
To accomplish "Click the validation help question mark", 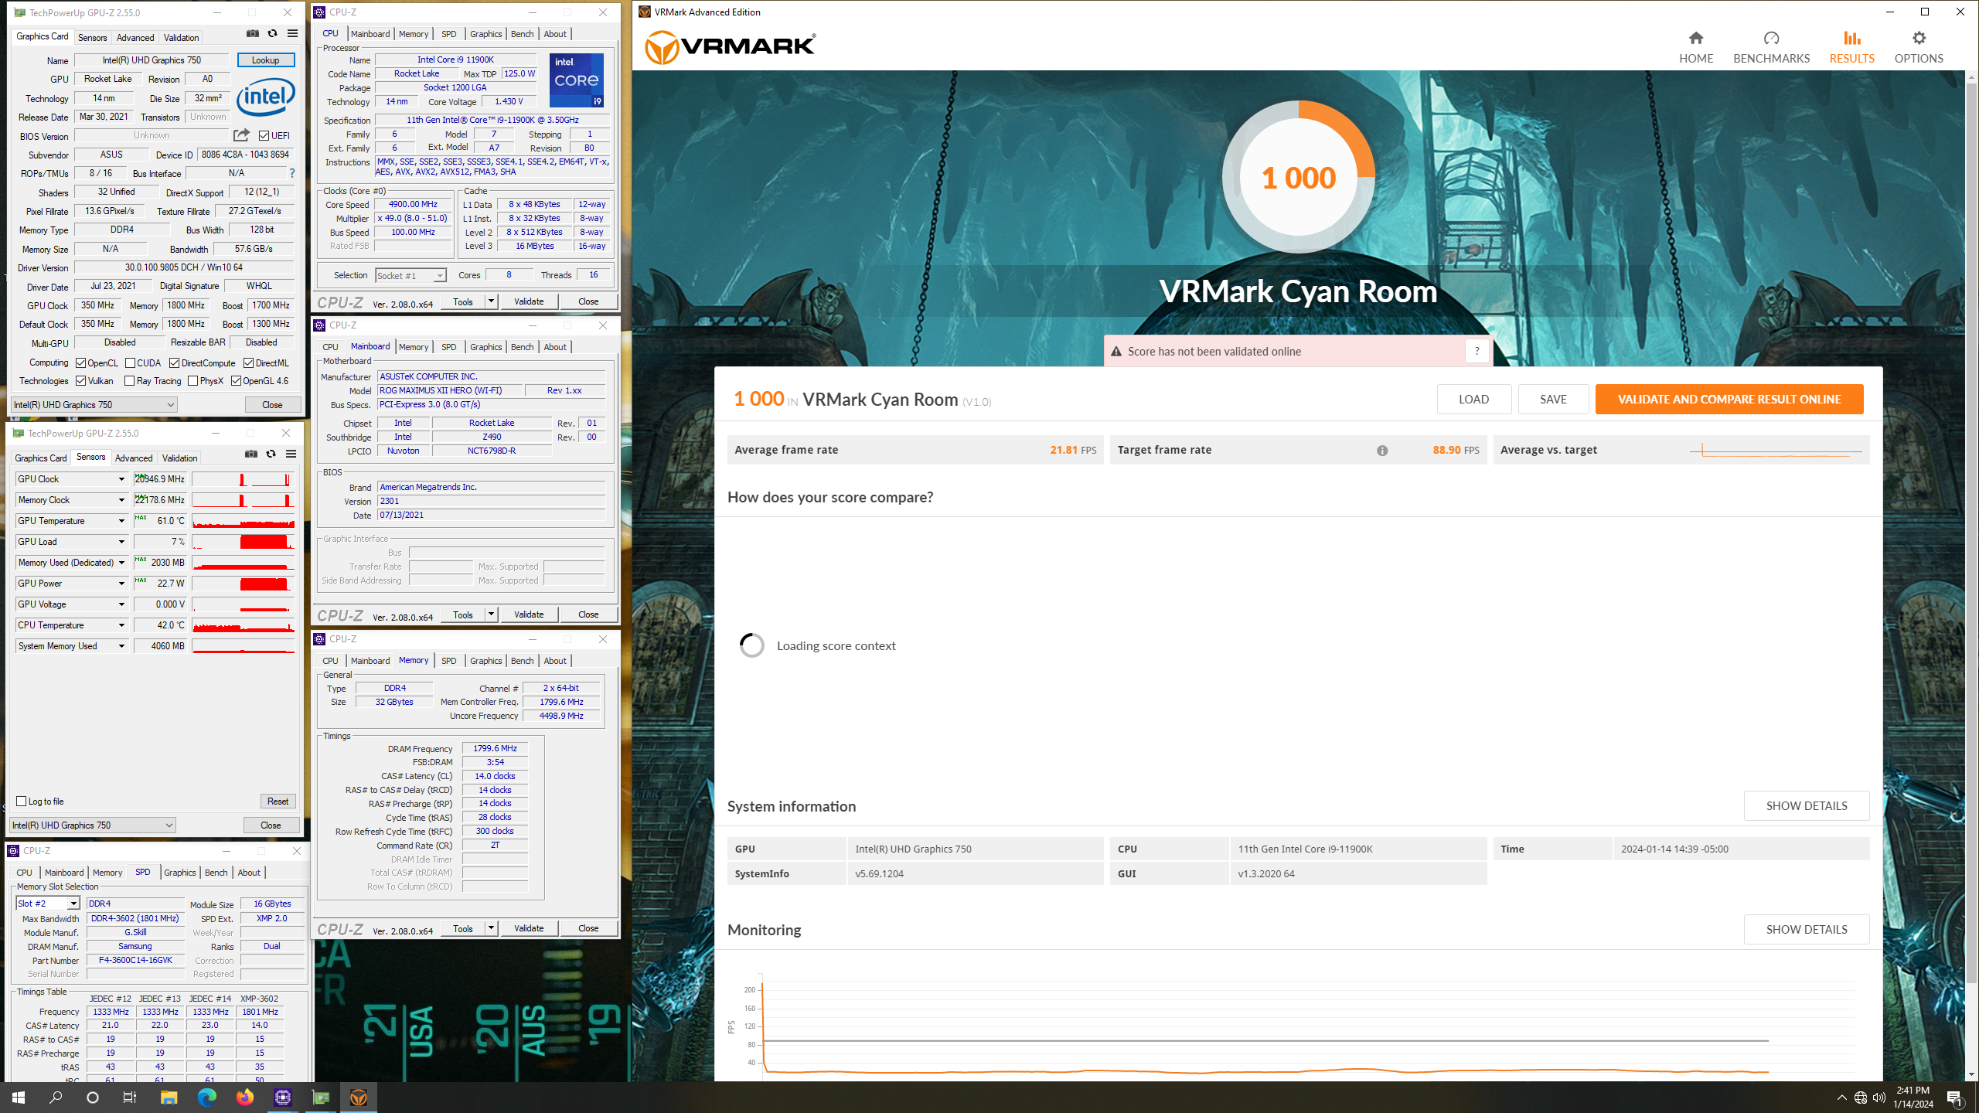I will click(x=1477, y=351).
